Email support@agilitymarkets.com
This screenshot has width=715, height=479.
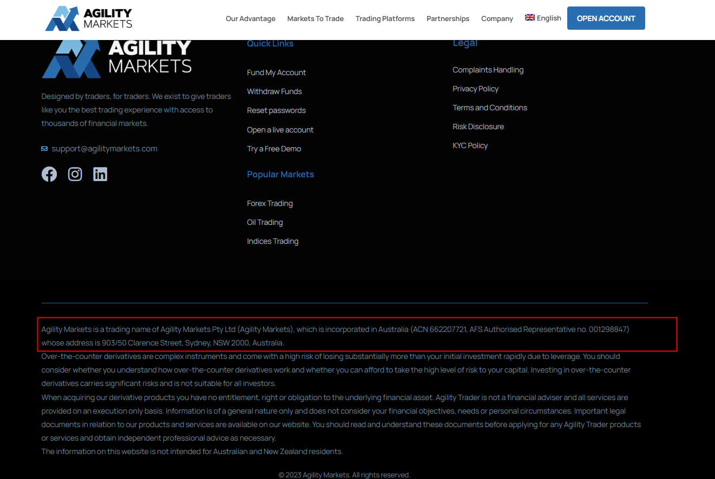point(104,149)
